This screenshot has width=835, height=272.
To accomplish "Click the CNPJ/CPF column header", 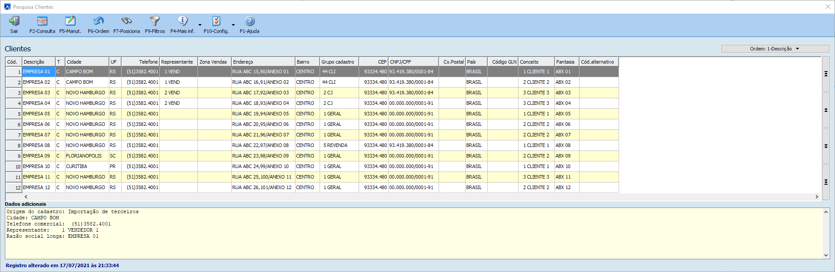I will [413, 62].
